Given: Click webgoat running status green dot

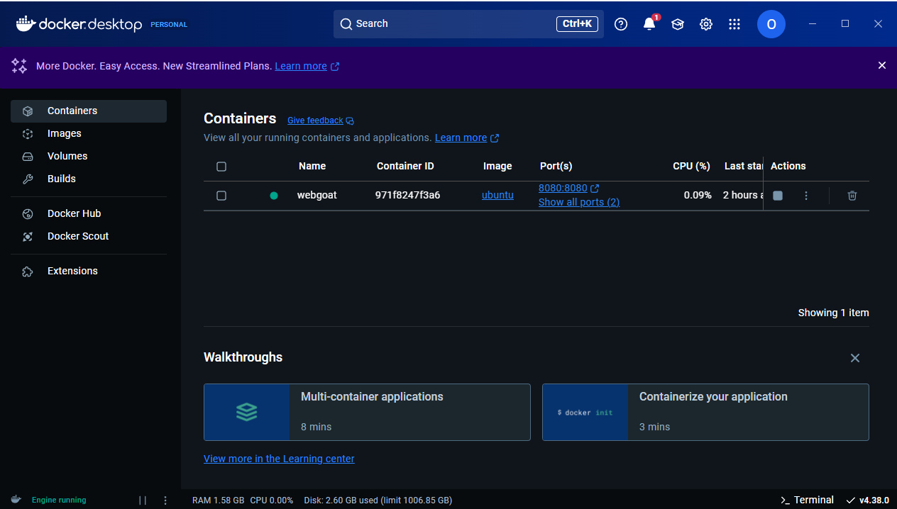Looking at the screenshot, I should (x=274, y=196).
